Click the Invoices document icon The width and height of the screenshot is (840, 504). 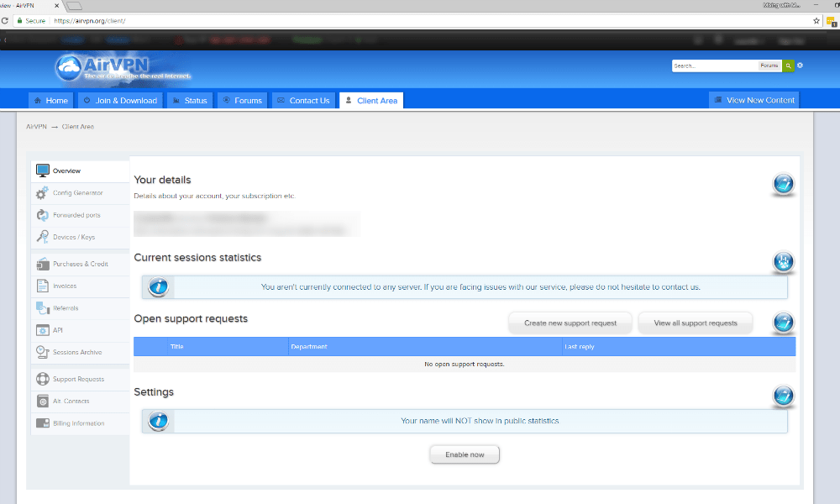(x=42, y=286)
